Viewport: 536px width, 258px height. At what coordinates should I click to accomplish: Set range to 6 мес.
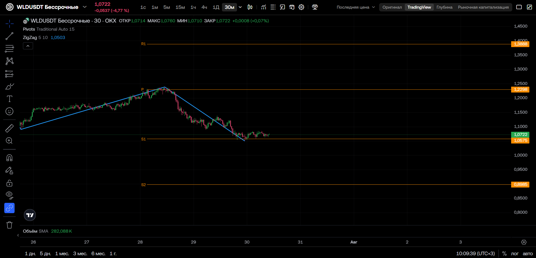[98, 254]
